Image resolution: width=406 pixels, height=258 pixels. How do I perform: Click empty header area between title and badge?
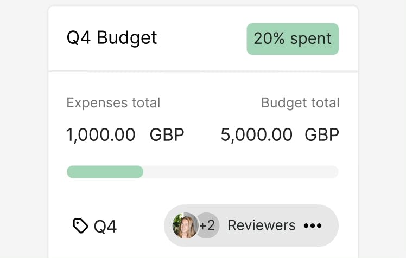[202, 39]
